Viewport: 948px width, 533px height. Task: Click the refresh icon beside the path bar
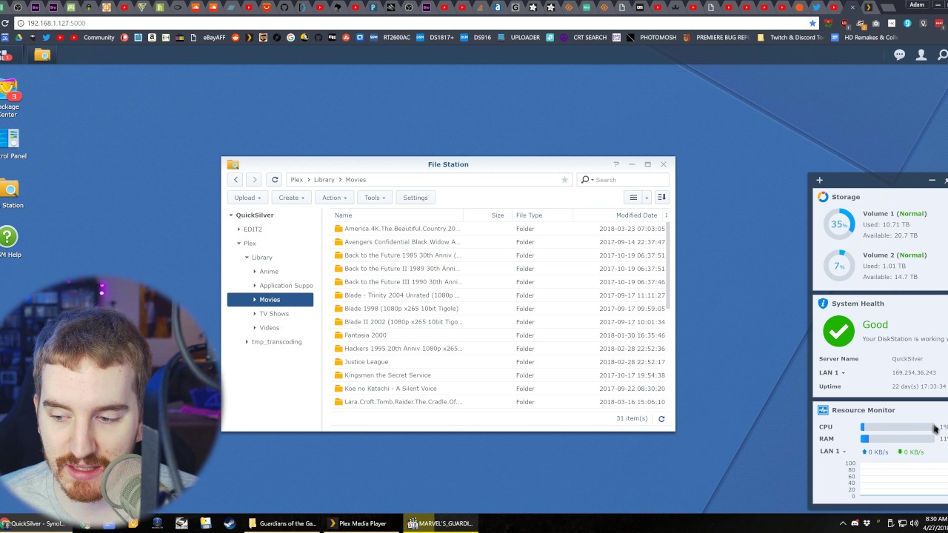point(275,179)
